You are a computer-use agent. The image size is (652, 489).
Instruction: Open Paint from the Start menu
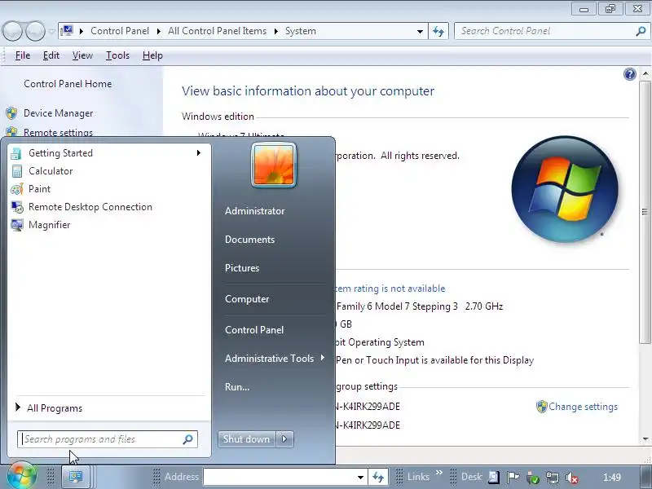pyautogui.click(x=39, y=189)
